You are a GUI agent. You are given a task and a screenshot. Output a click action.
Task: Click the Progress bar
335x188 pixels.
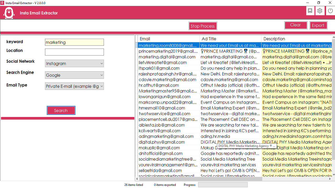[223, 185]
